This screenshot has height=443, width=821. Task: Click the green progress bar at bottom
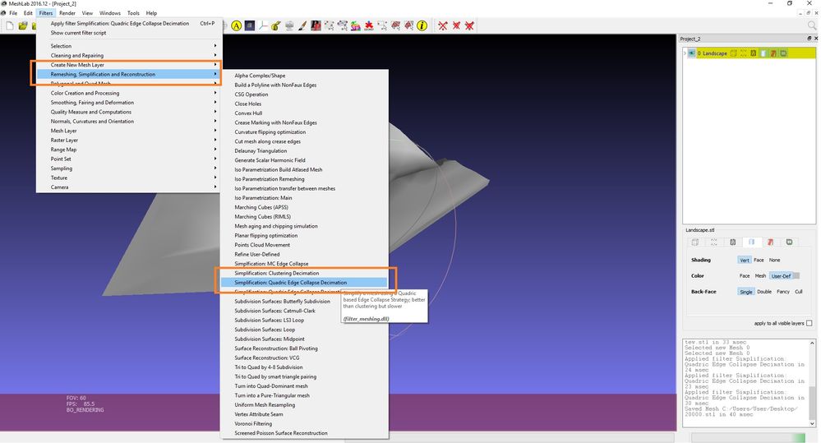coord(748,438)
